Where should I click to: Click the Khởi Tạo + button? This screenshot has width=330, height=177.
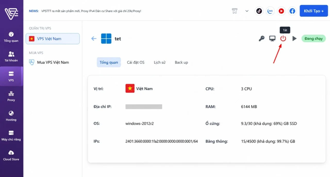[314, 11]
